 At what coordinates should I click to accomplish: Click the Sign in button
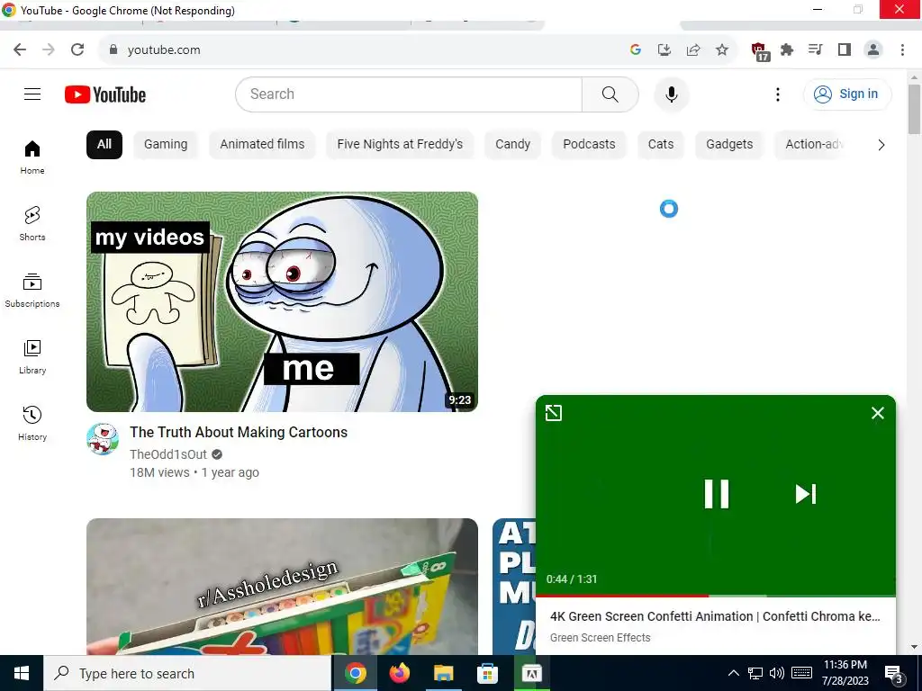click(846, 94)
